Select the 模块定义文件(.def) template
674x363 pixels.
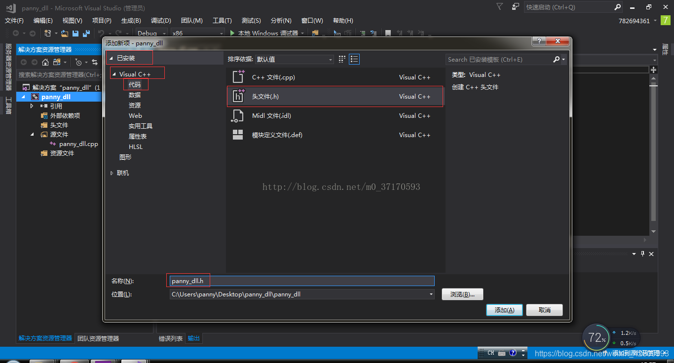335,135
